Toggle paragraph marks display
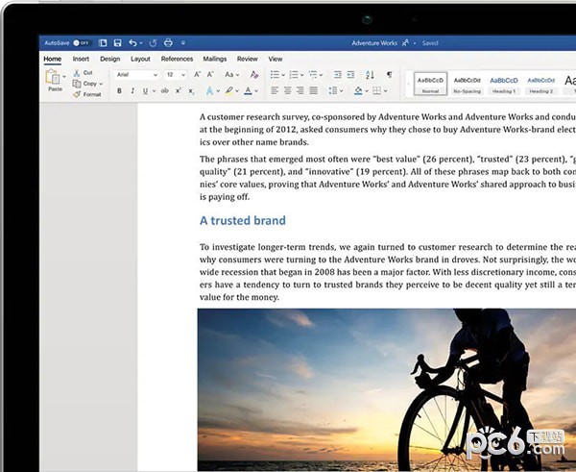Image resolution: width=576 pixels, height=472 pixels. click(x=390, y=75)
